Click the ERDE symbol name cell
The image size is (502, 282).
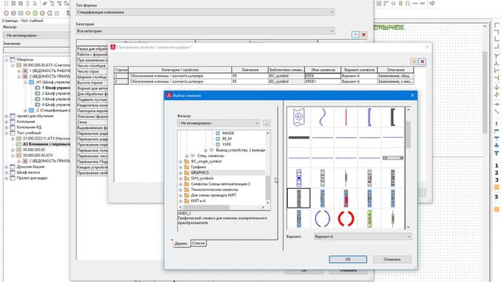(x=322, y=76)
